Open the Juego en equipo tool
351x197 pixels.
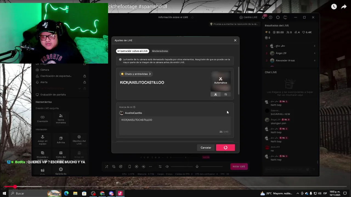tap(43, 140)
